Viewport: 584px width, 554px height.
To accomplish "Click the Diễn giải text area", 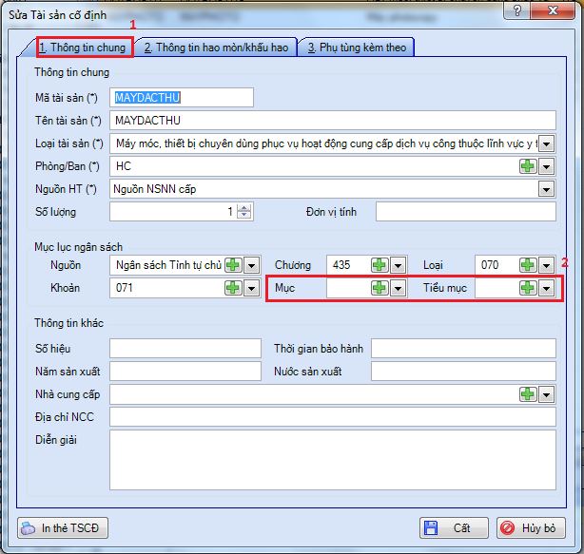I will tap(333, 460).
